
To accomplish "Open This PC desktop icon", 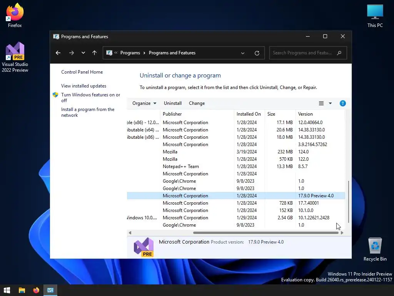I will pyautogui.click(x=375, y=15).
